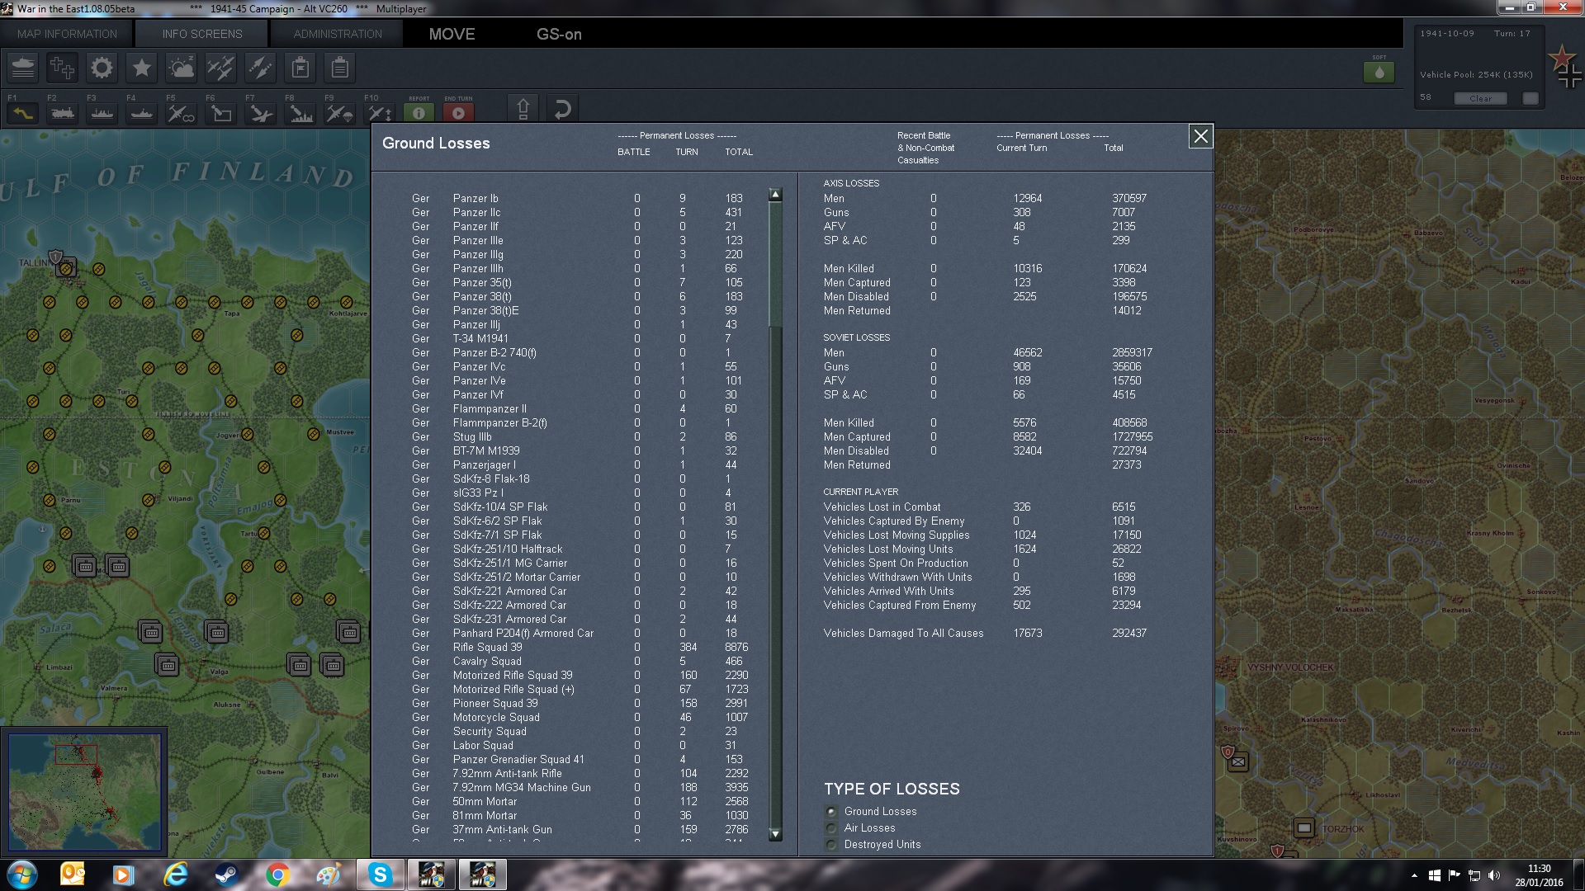Click the red End Turn button

click(458, 113)
